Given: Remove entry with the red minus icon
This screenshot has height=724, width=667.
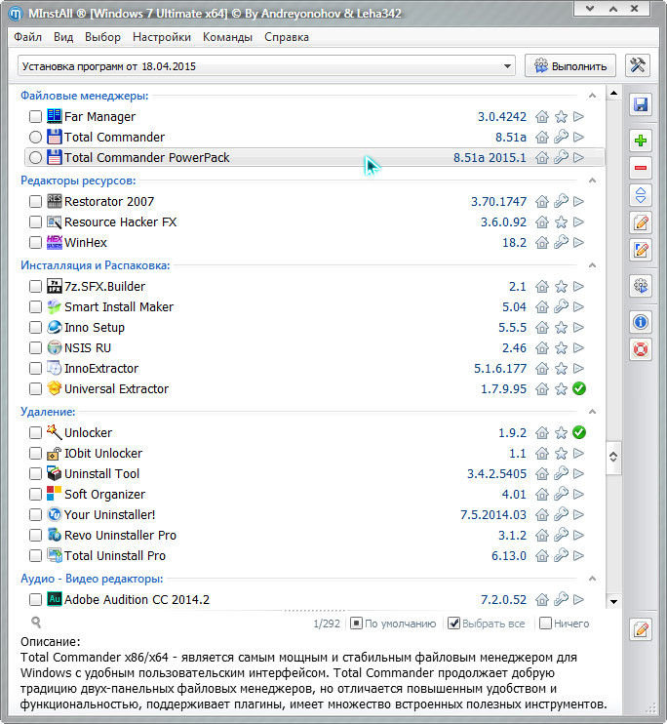Looking at the screenshot, I should click(x=641, y=168).
